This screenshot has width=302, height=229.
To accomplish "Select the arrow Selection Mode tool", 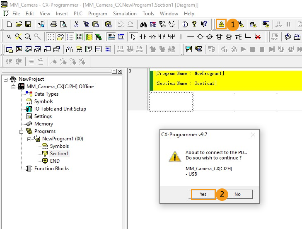I will pyautogui.click(x=133, y=37).
